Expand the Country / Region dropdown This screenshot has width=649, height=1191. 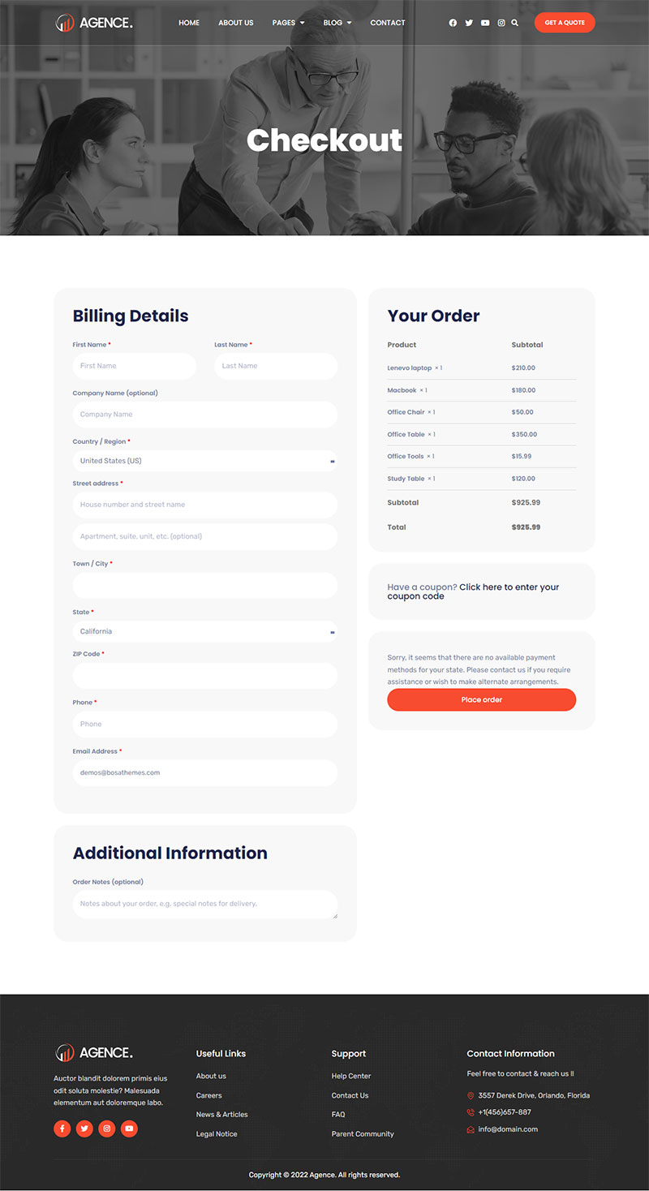[x=204, y=461]
